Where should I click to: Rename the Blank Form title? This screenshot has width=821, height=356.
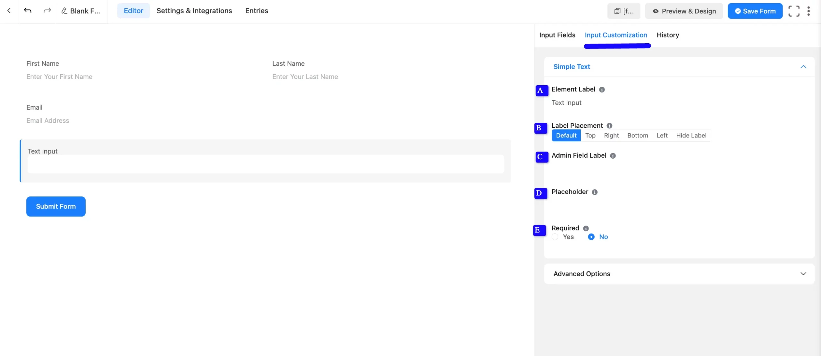coord(81,11)
